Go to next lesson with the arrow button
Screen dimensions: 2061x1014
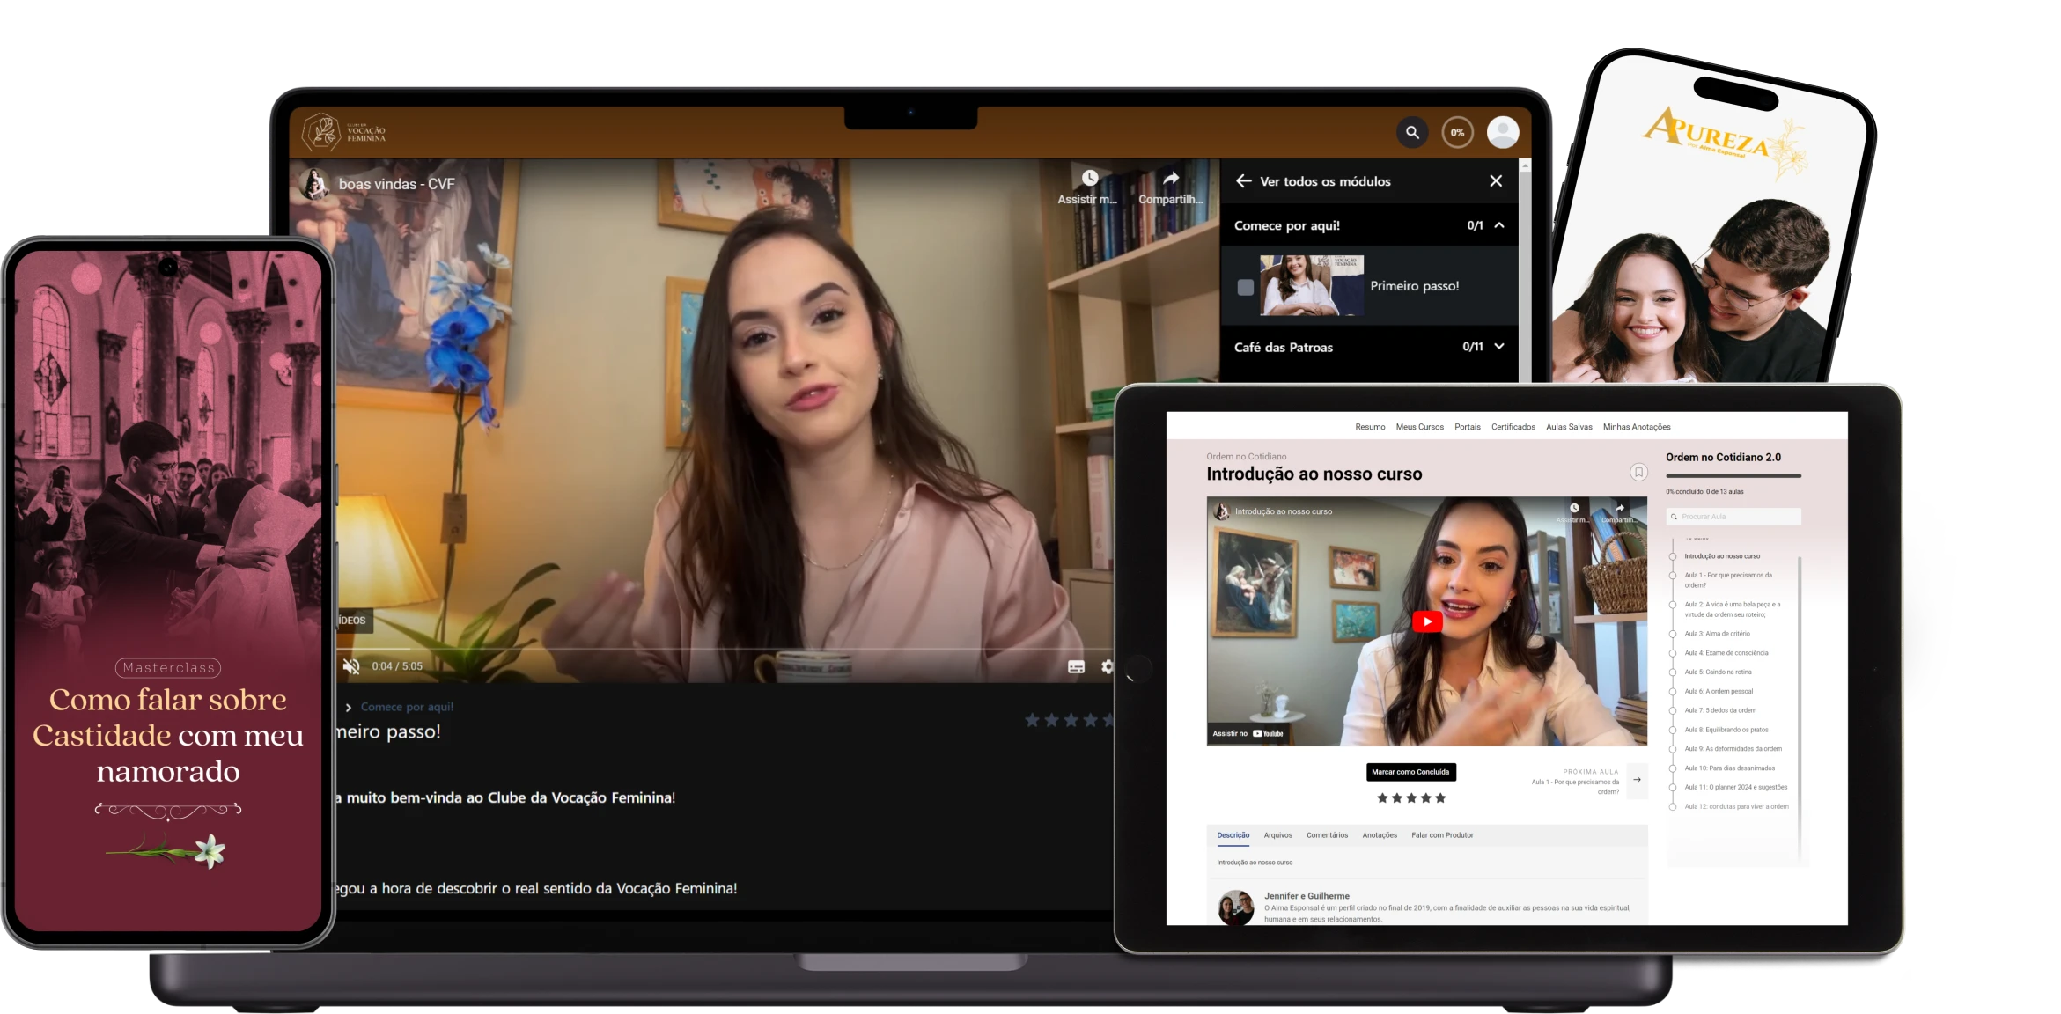1637,780
